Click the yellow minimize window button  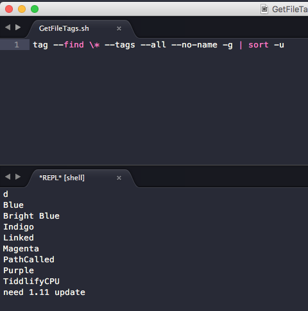coord(22,9)
